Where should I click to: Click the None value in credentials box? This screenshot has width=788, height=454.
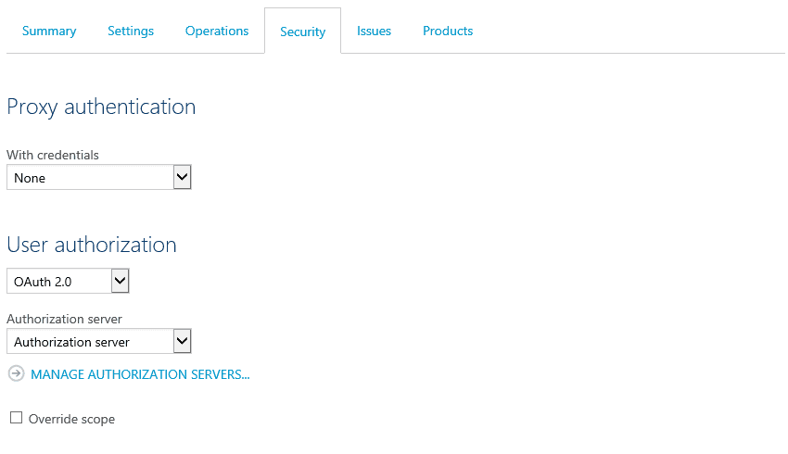tap(90, 177)
